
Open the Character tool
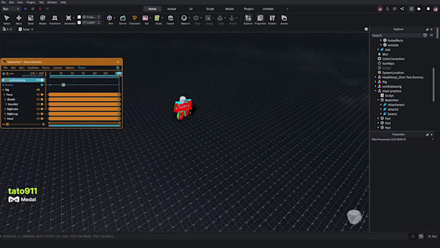pos(135,19)
